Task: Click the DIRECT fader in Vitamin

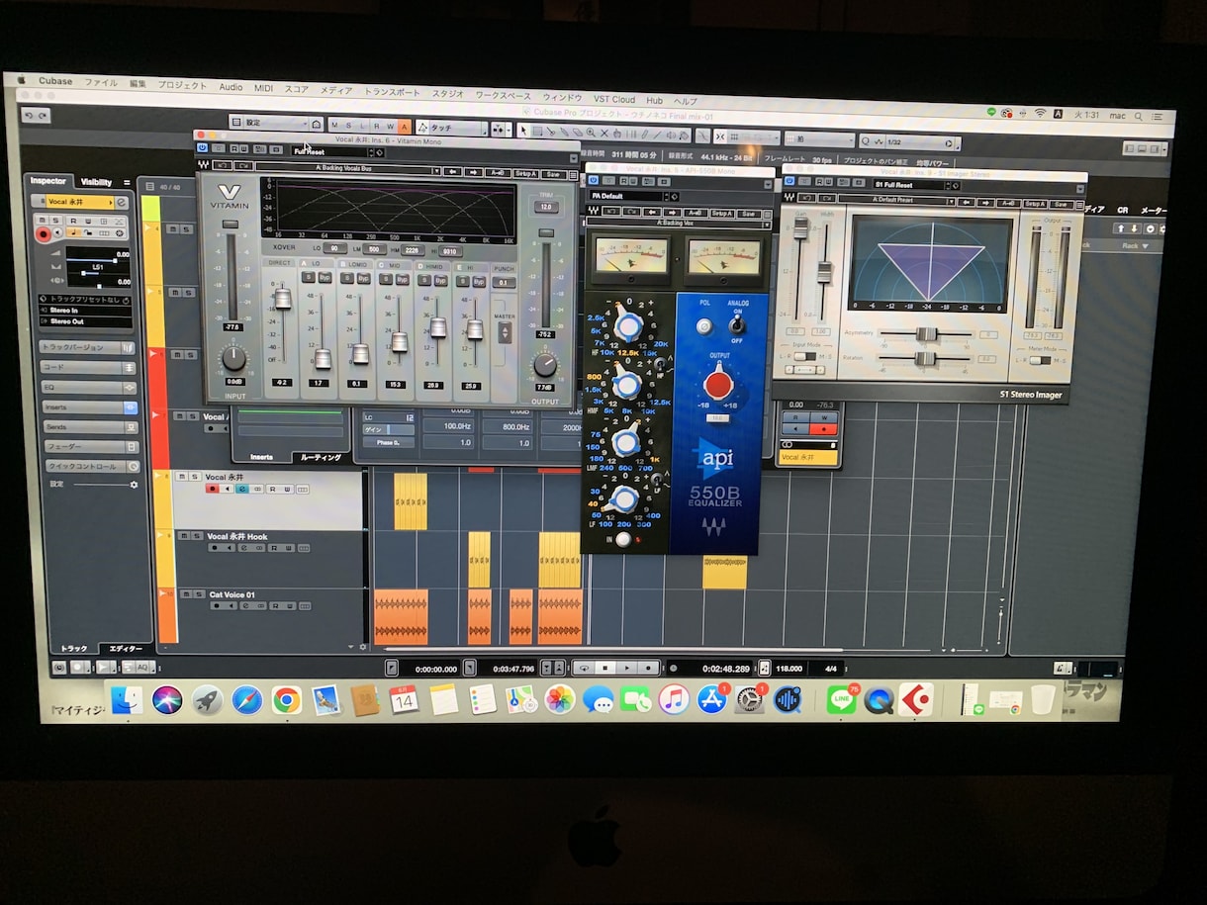Action: click(282, 299)
